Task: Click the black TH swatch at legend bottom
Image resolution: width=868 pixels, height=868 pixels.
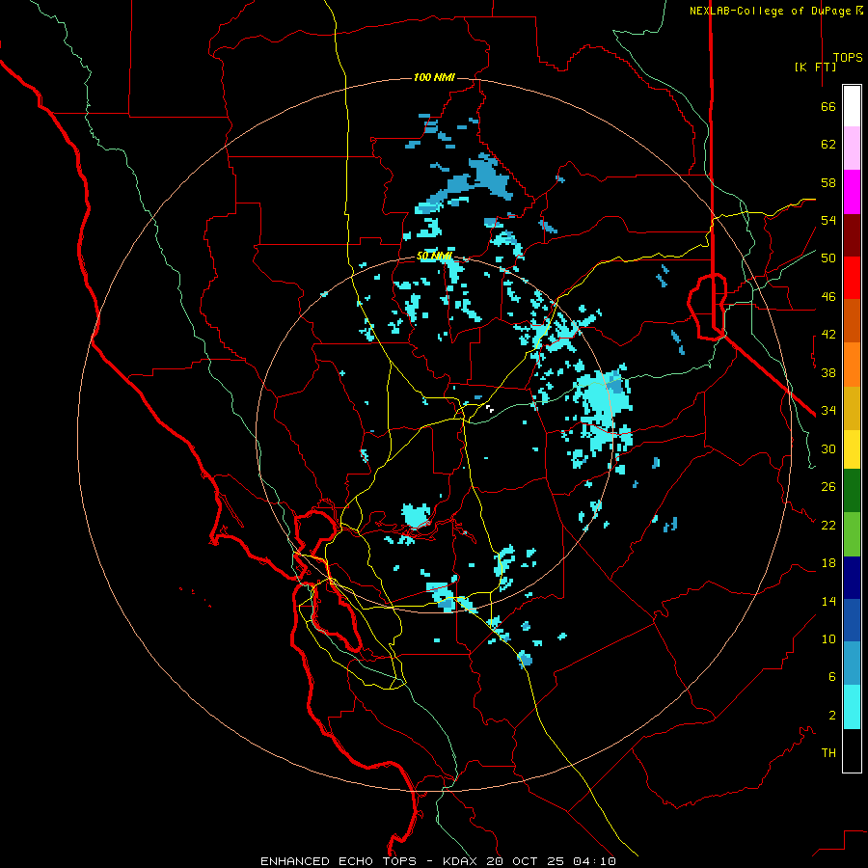Action: pos(852,750)
